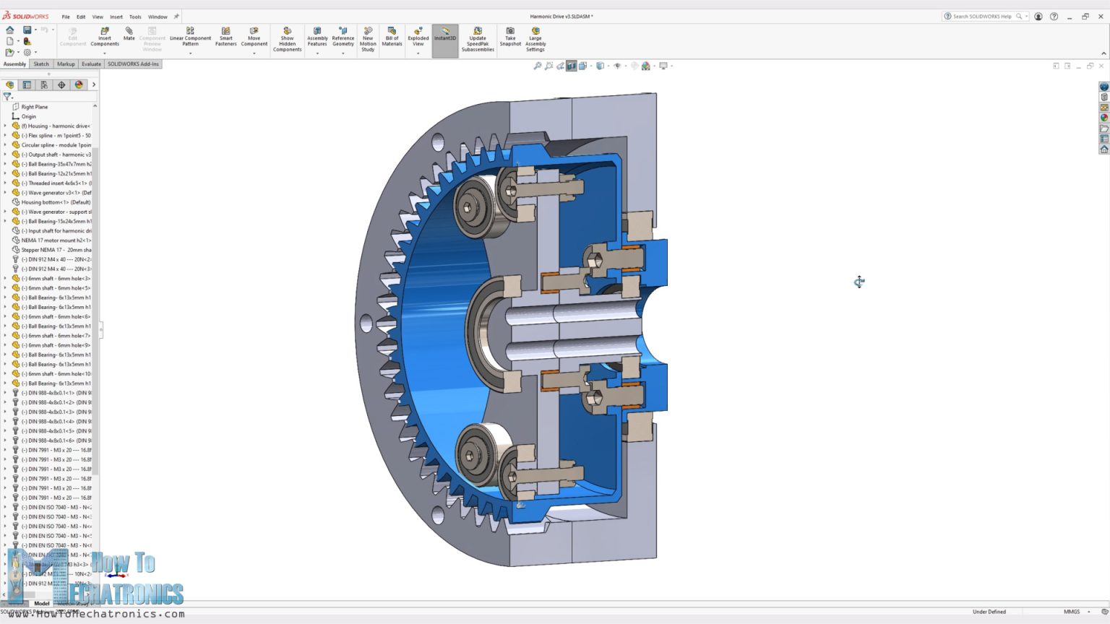Toggle the Instant3D button
1110x624 pixels.
pyautogui.click(x=444, y=36)
